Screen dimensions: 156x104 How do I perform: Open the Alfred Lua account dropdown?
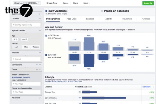27,3
